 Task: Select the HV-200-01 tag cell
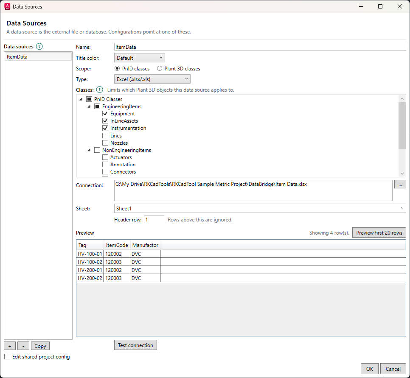point(90,270)
